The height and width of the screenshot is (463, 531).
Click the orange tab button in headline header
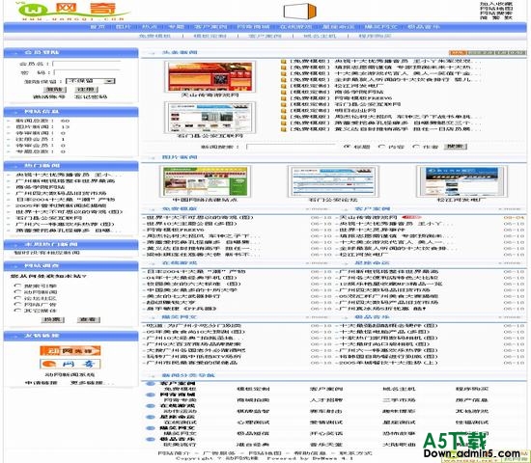coord(458,53)
